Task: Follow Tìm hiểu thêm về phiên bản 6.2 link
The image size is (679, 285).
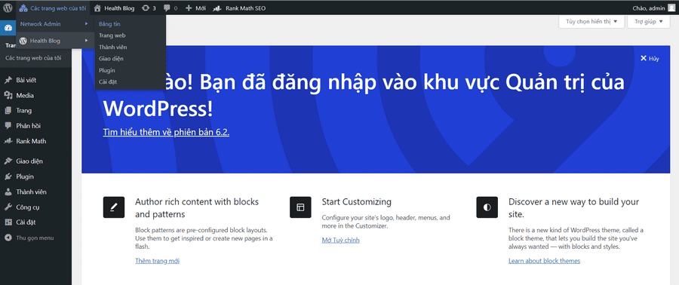Action: pyautogui.click(x=166, y=133)
